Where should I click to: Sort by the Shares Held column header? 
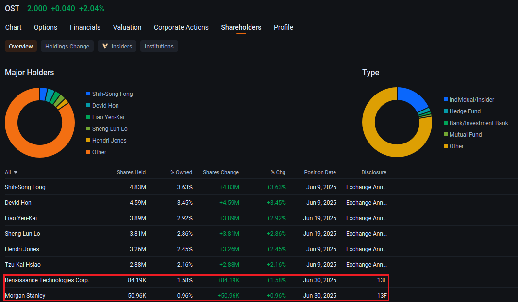coord(131,172)
